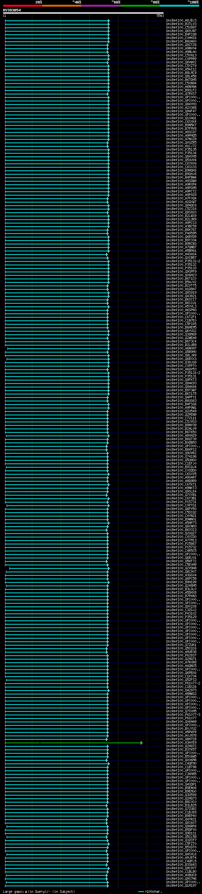Select the label UniRef100_Q84YH3
The image size is (202, 894).
click(181, 104)
